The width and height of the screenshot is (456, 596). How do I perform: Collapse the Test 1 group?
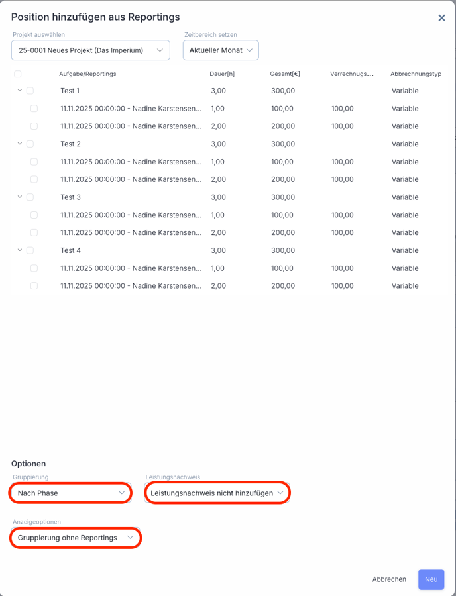pyautogui.click(x=20, y=91)
